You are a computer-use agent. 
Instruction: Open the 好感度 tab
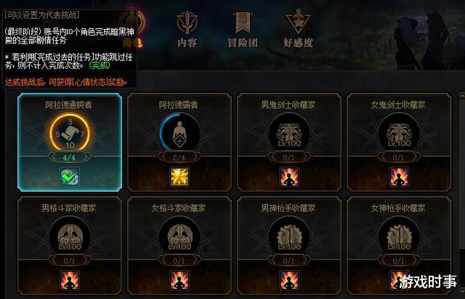coord(299,28)
